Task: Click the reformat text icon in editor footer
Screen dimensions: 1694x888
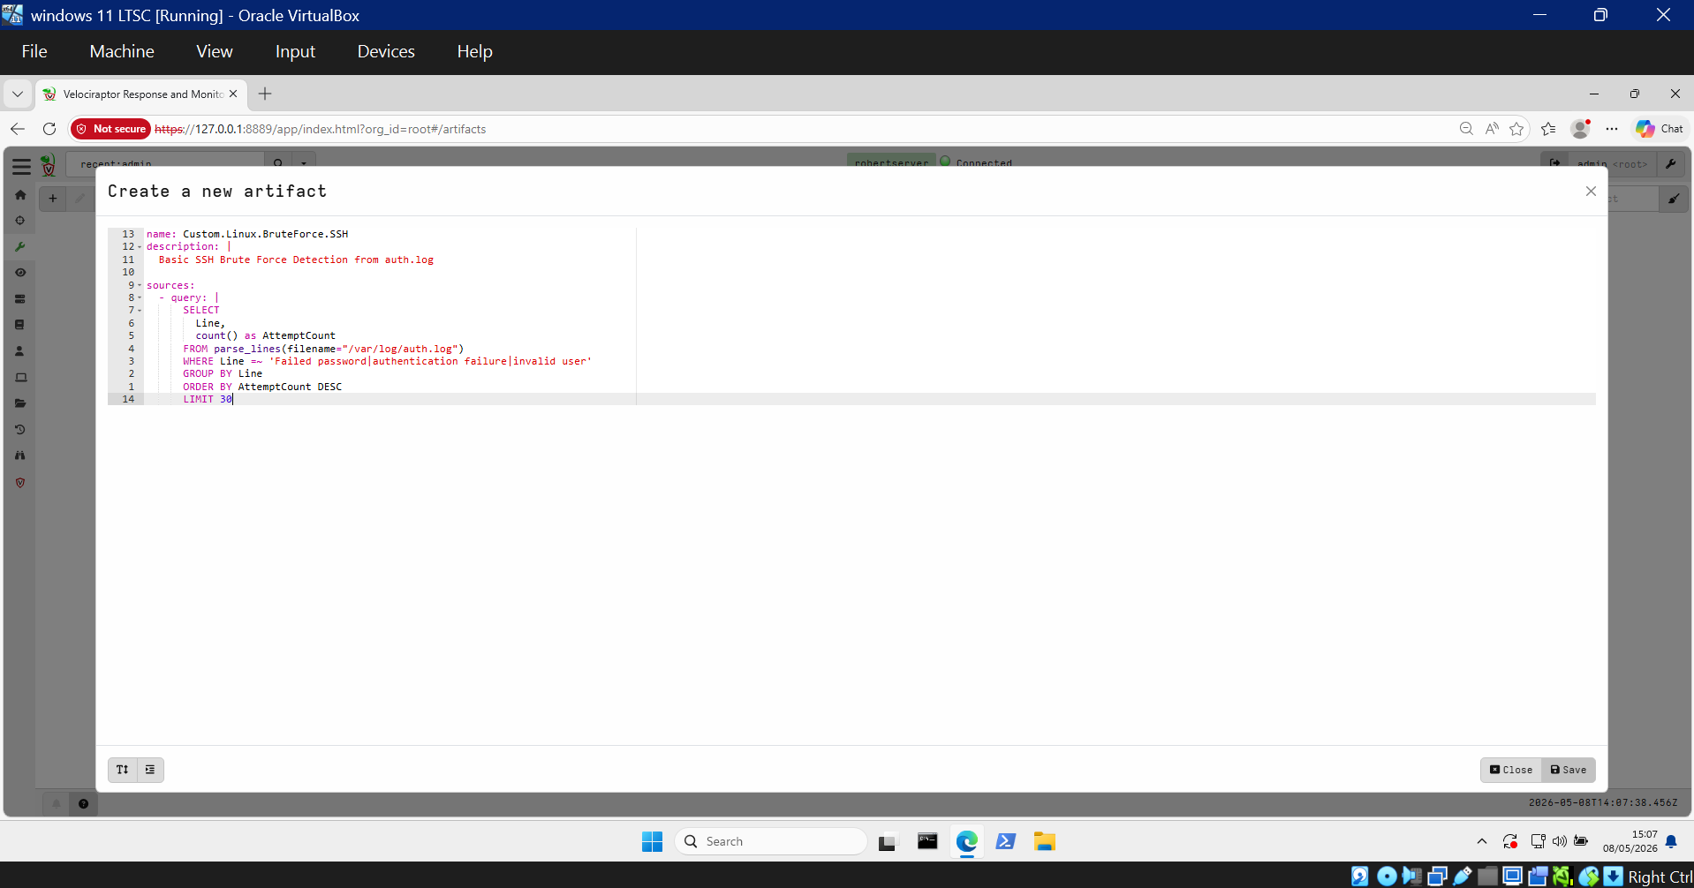Action: tap(123, 770)
